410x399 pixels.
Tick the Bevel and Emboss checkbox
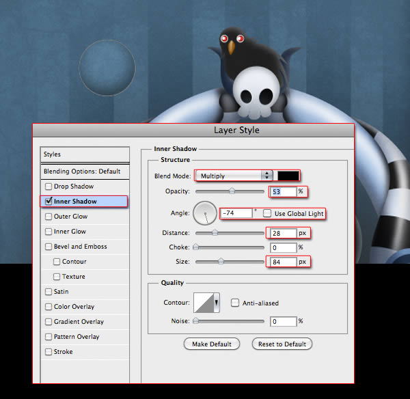click(x=49, y=247)
